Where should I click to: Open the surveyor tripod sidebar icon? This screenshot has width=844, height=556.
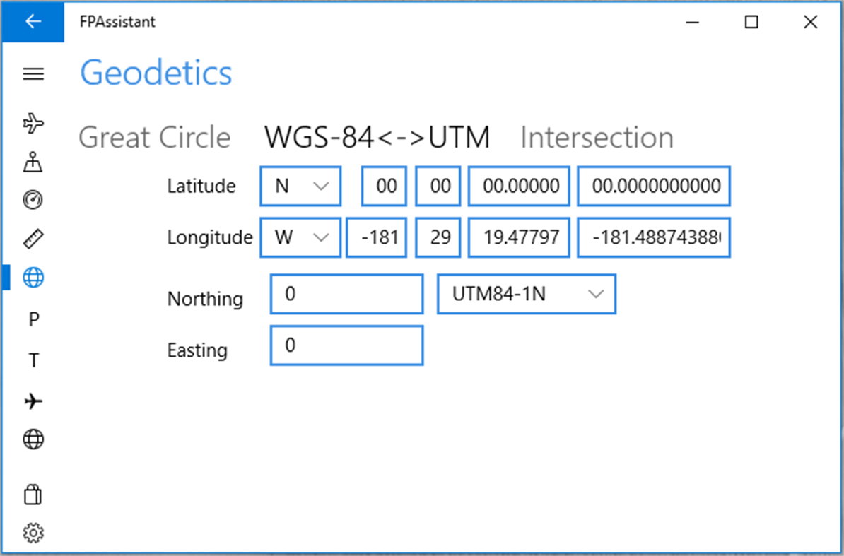click(33, 162)
